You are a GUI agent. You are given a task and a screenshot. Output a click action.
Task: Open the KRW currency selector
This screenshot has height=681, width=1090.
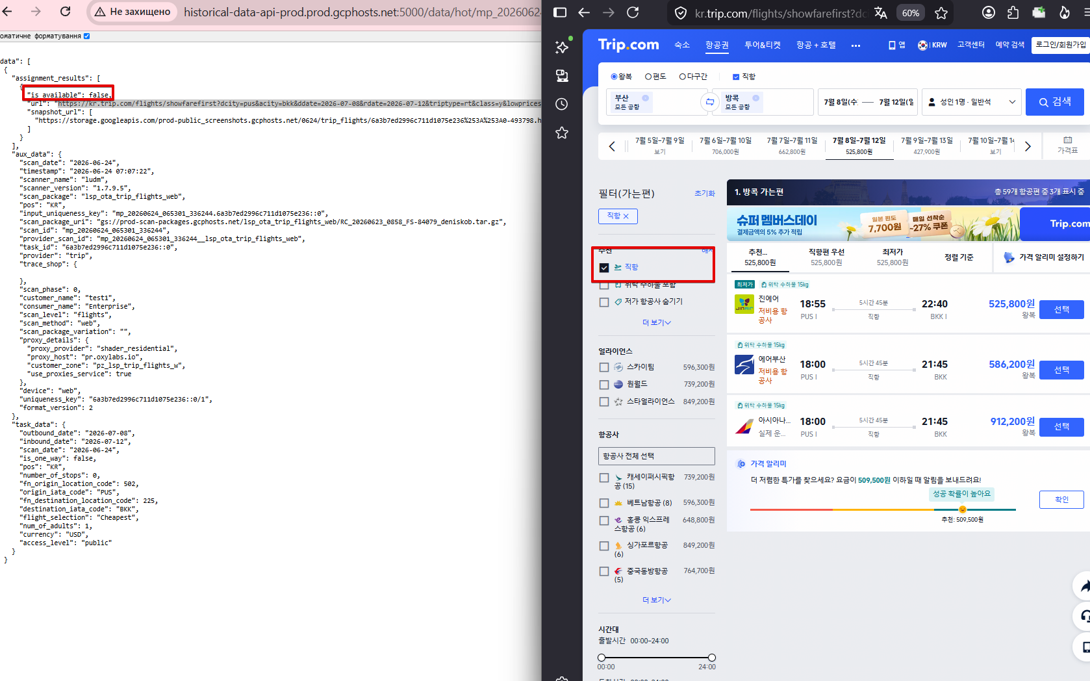933,45
